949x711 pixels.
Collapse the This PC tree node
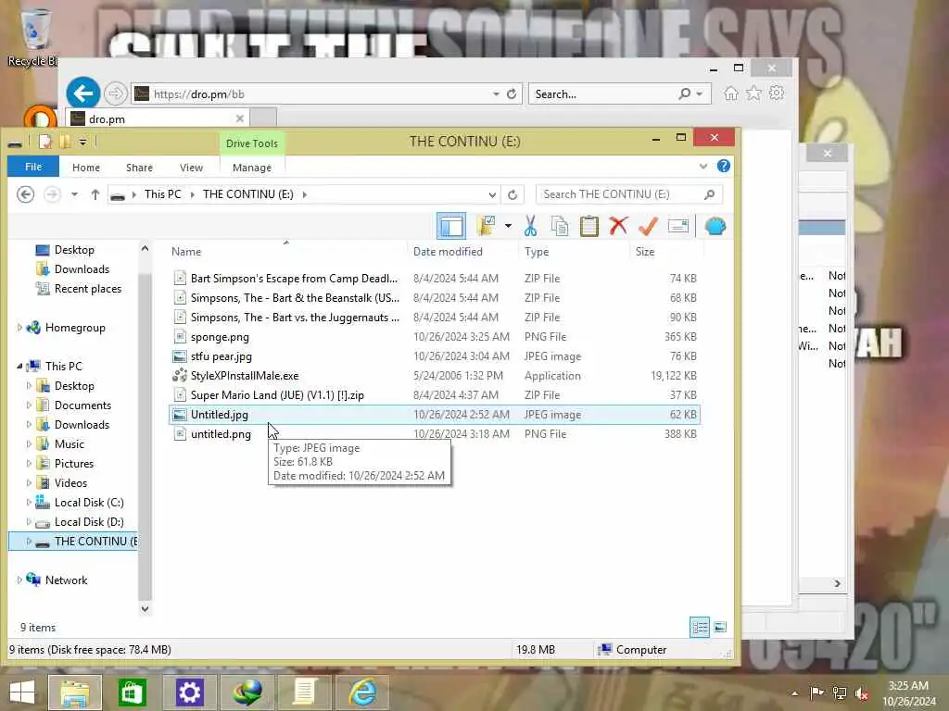click(x=19, y=367)
